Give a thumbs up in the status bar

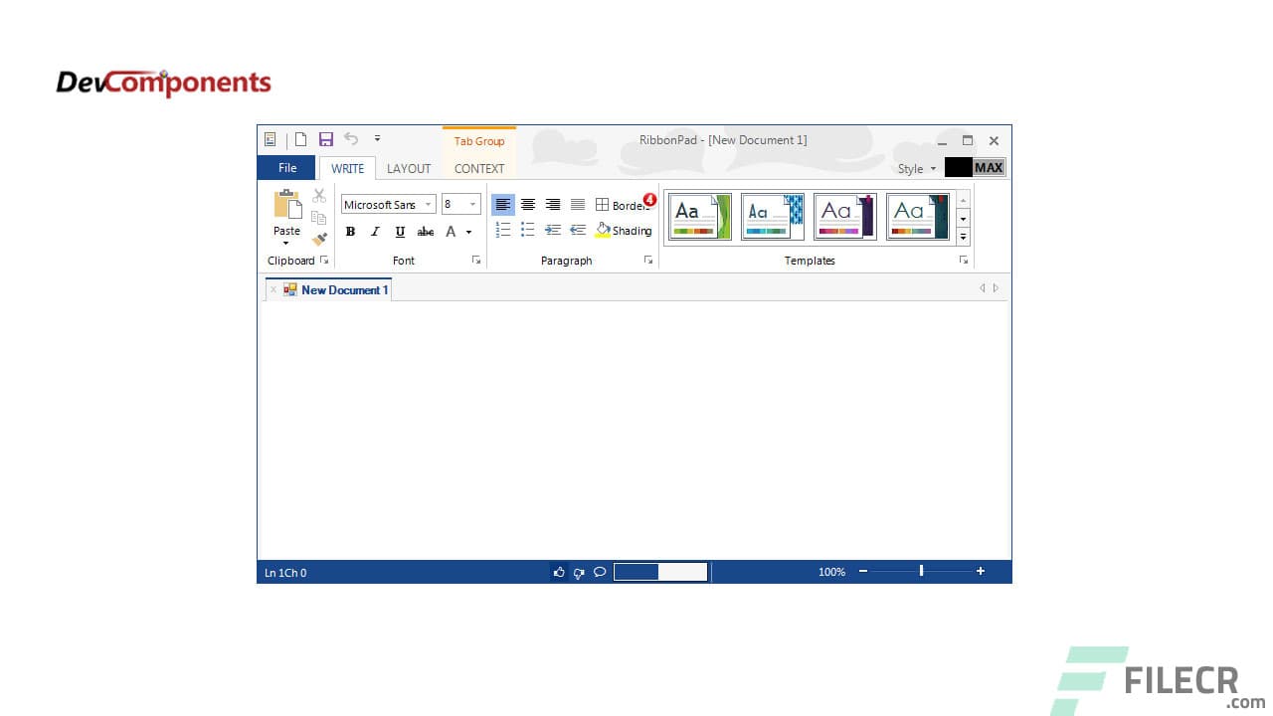click(x=559, y=572)
